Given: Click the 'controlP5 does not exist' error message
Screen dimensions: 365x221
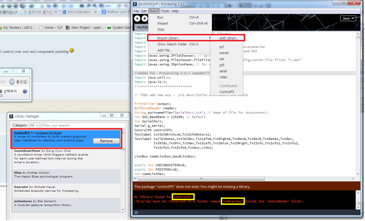Looking at the screenshot, I should 192,186.
